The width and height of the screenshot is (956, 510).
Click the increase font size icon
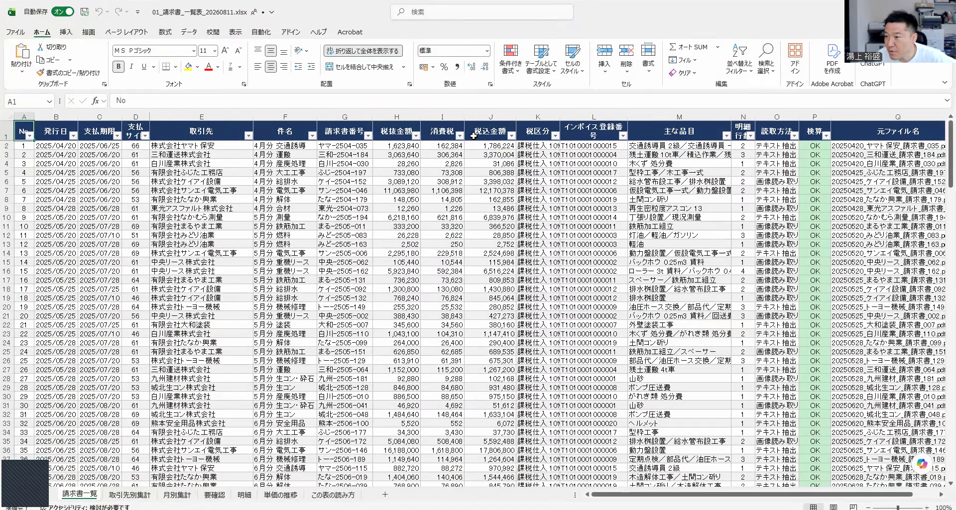(225, 50)
